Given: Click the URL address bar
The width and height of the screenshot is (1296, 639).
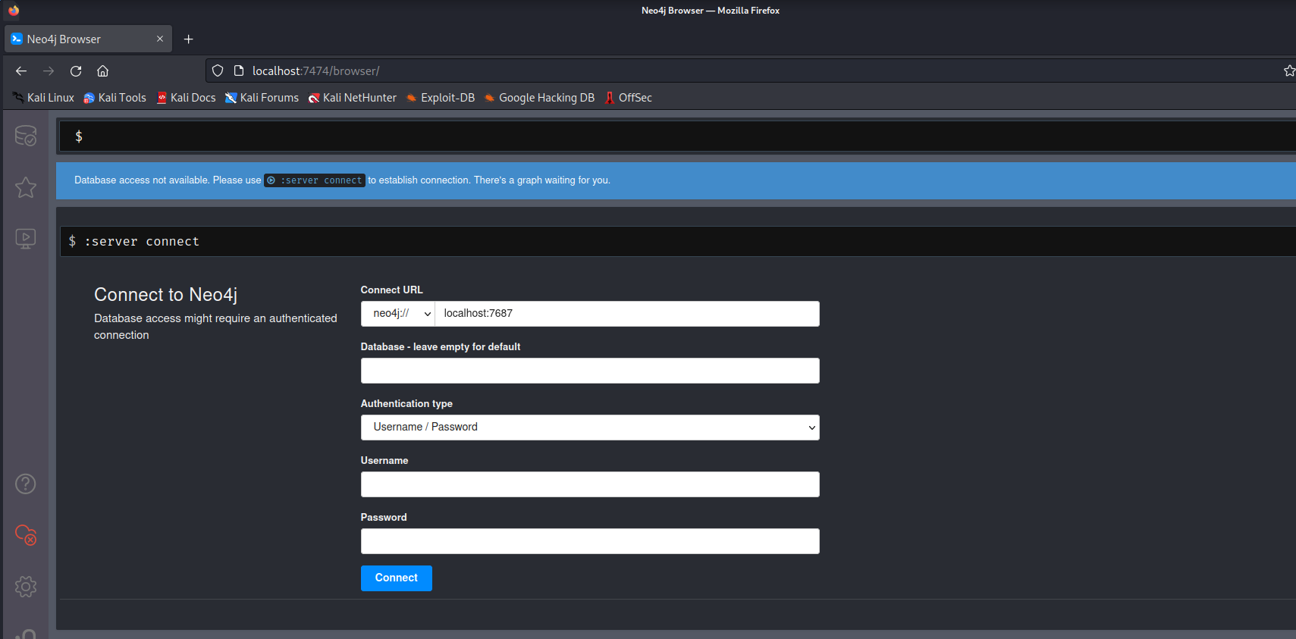Looking at the screenshot, I should point(751,70).
